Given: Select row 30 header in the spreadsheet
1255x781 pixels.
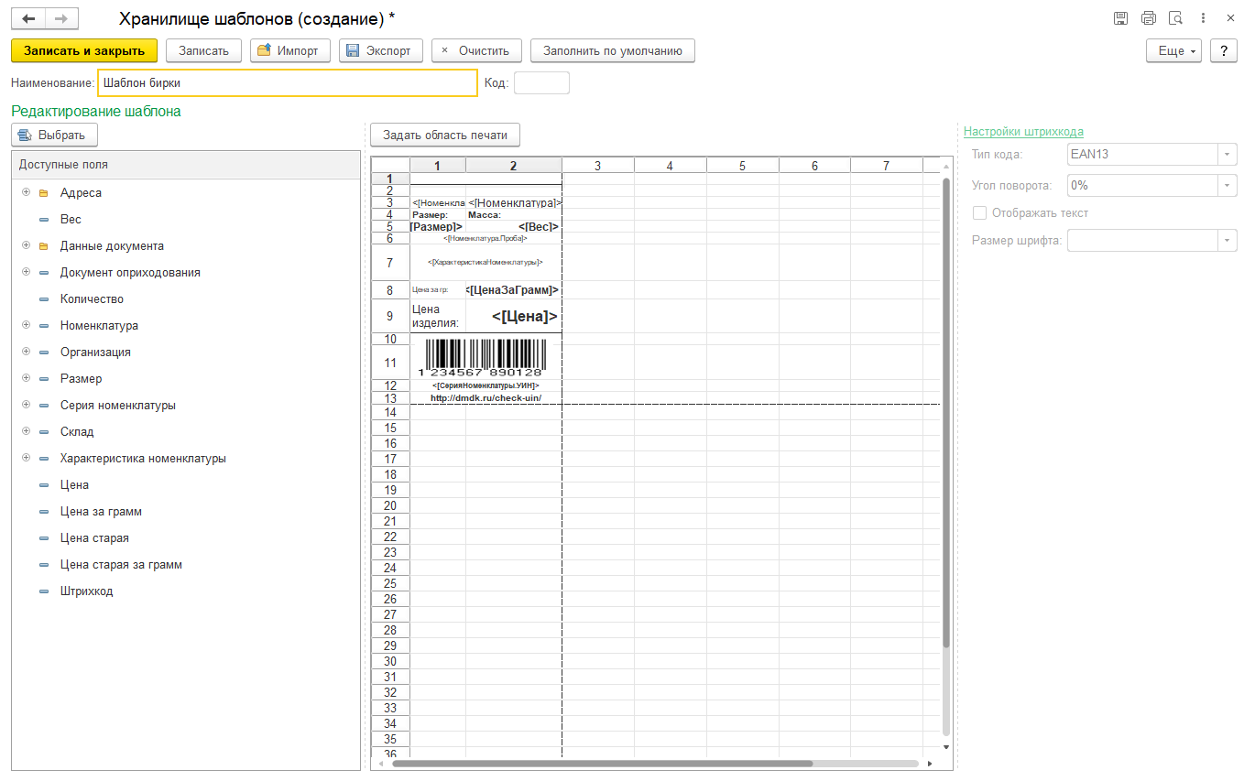Looking at the screenshot, I should (x=390, y=662).
